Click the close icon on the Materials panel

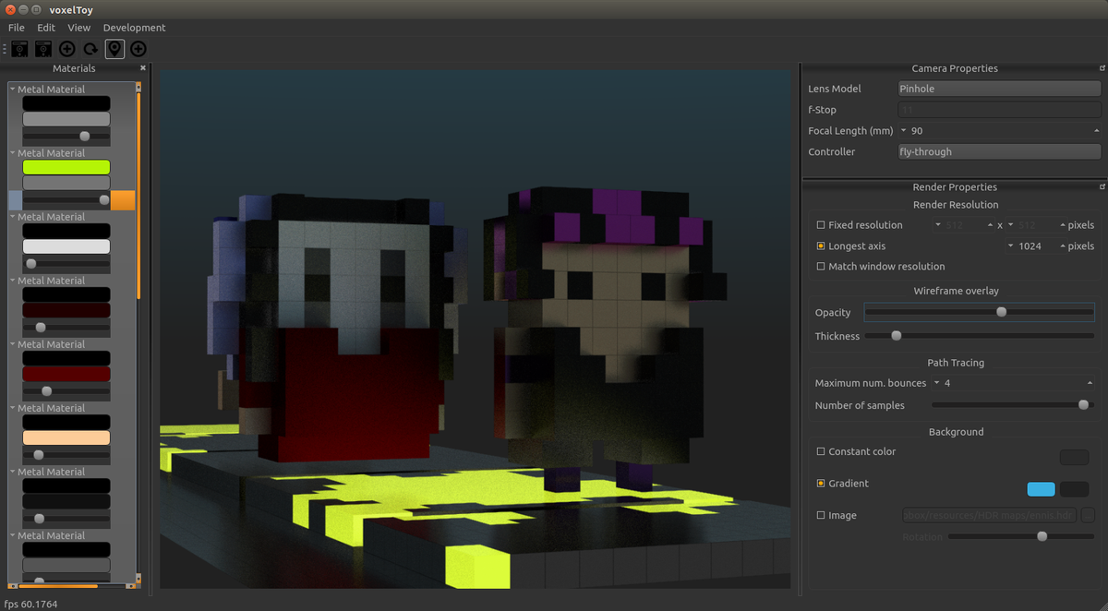click(143, 67)
